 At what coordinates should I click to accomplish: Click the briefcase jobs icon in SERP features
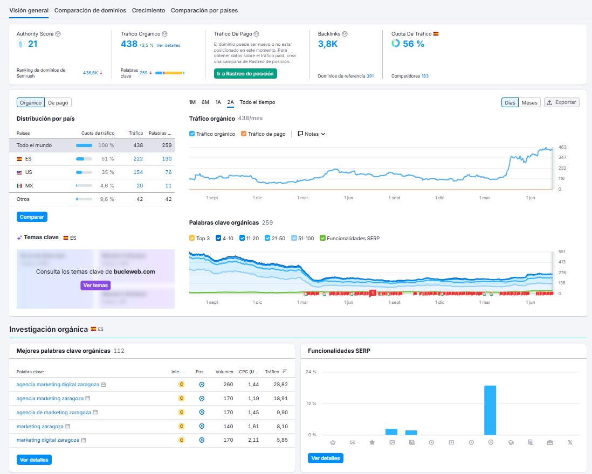click(x=550, y=442)
